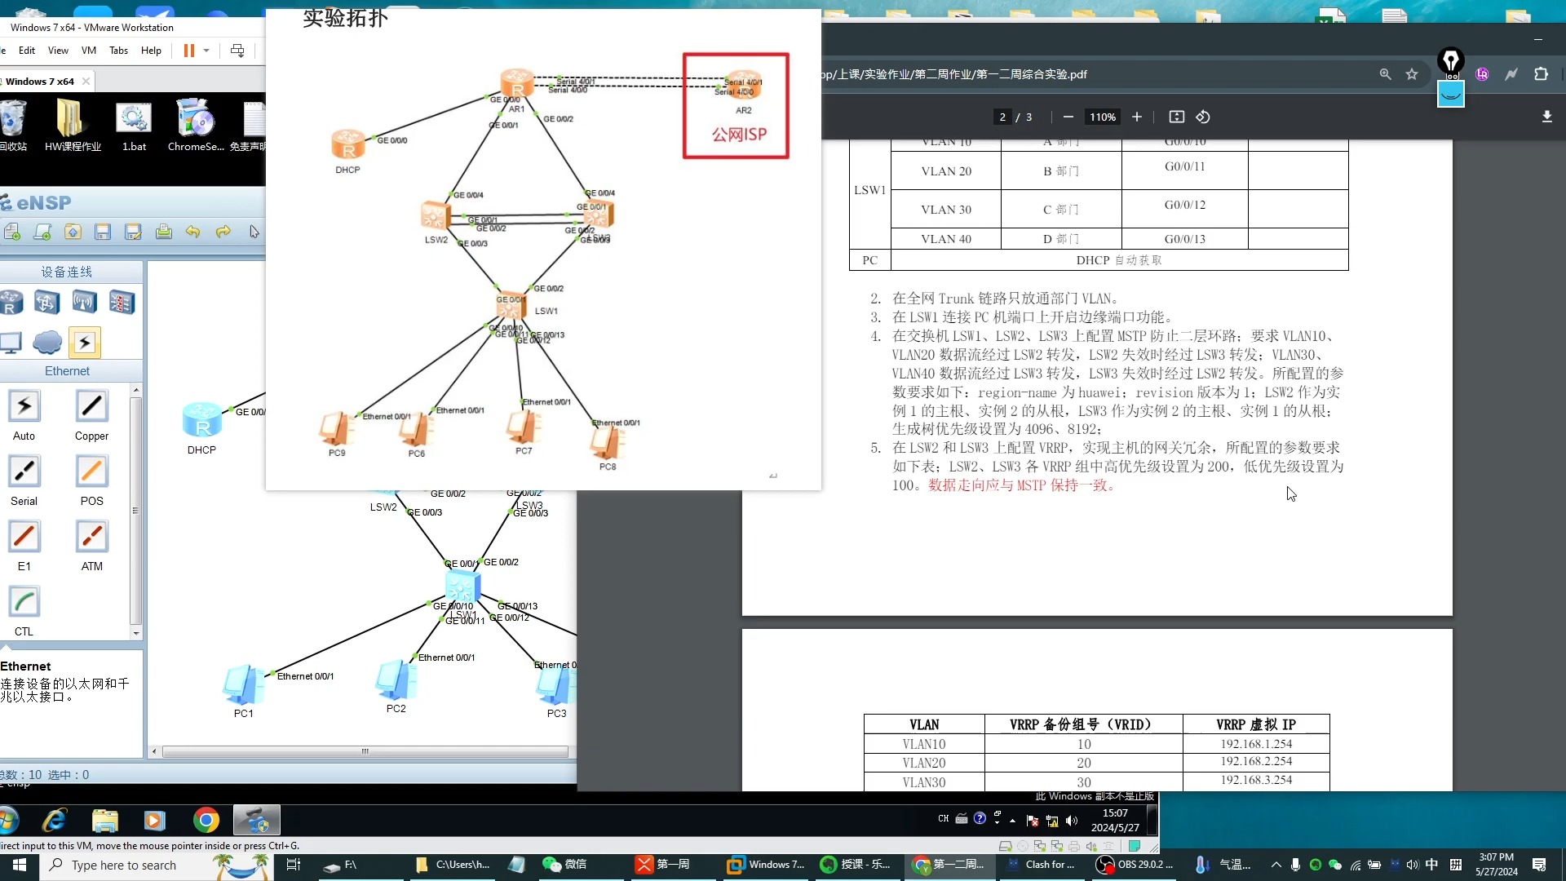
Task: Show hidden host system tray icons
Action: coord(1276,865)
